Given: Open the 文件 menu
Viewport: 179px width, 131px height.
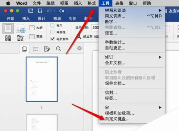Looking at the screenshot, I should (37, 3).
